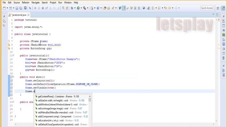227x127 pixels.
Task: Open the Source menu
Action: coord(17,2)
